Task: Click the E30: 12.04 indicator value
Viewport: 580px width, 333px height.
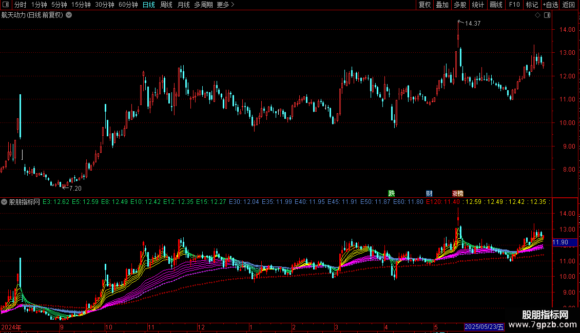Action: coord(244,202)
